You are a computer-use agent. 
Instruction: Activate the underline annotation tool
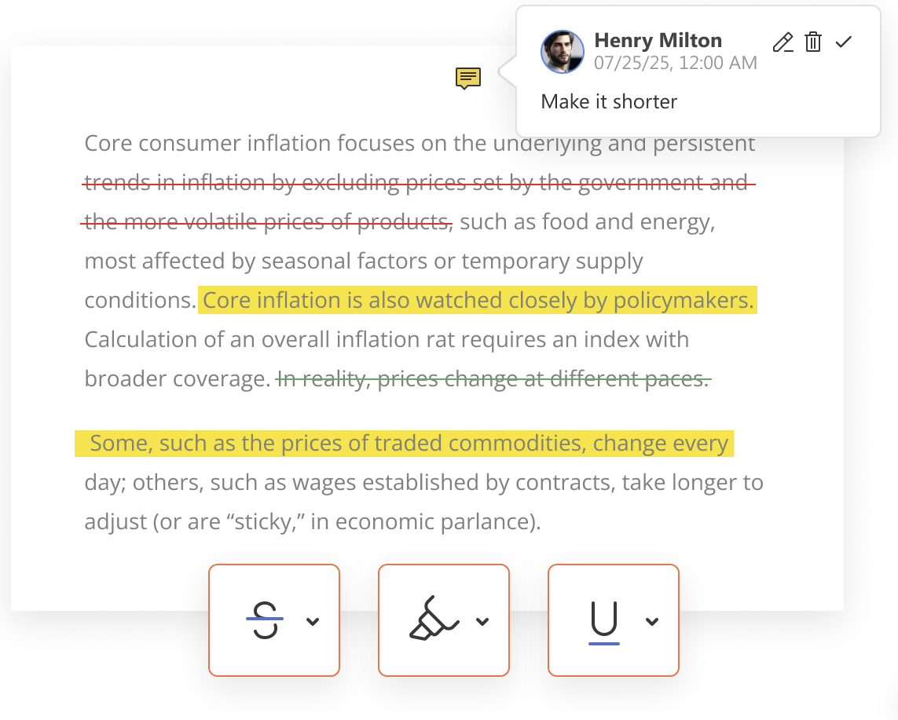(603, 620)
